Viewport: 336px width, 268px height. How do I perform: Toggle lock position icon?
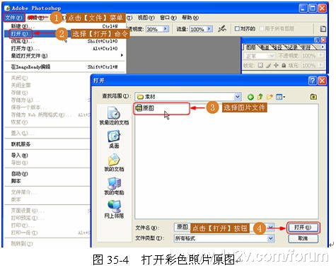[276, 65]
